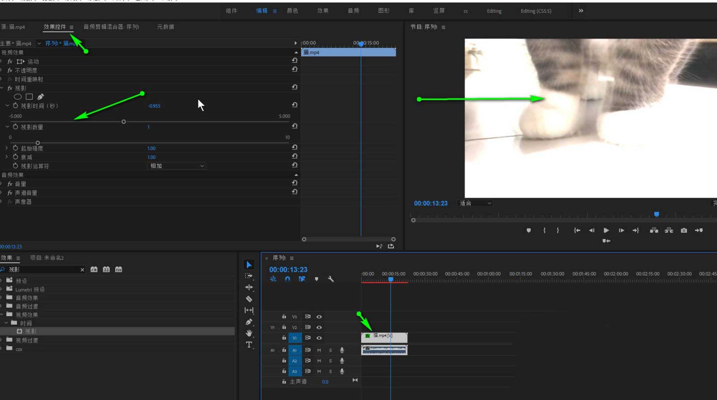Select the Slip tool
The image size is (717, 400).
(x=249, y=310)
